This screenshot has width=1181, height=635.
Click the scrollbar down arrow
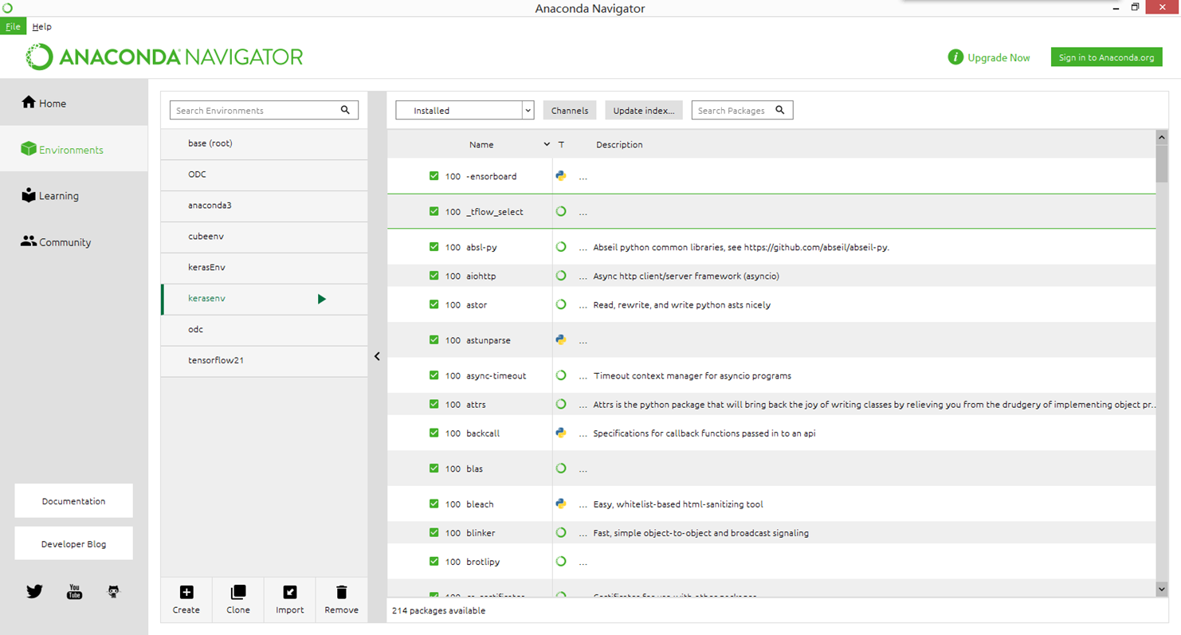pyautogui.click(x=1161, y=589)
